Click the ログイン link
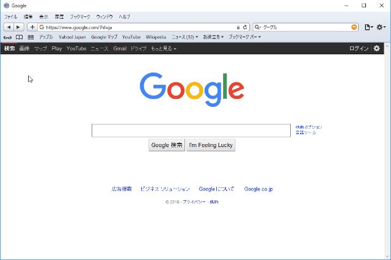 click(x=359, y=49)
